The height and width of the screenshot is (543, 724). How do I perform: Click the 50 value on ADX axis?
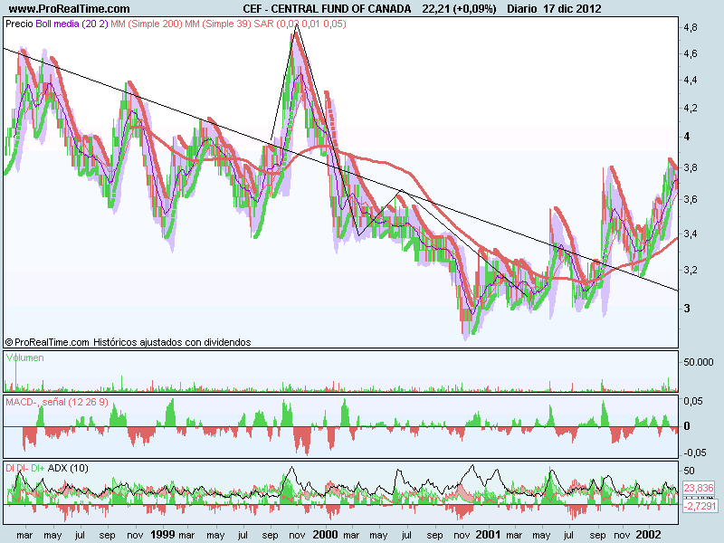(689, 471)
